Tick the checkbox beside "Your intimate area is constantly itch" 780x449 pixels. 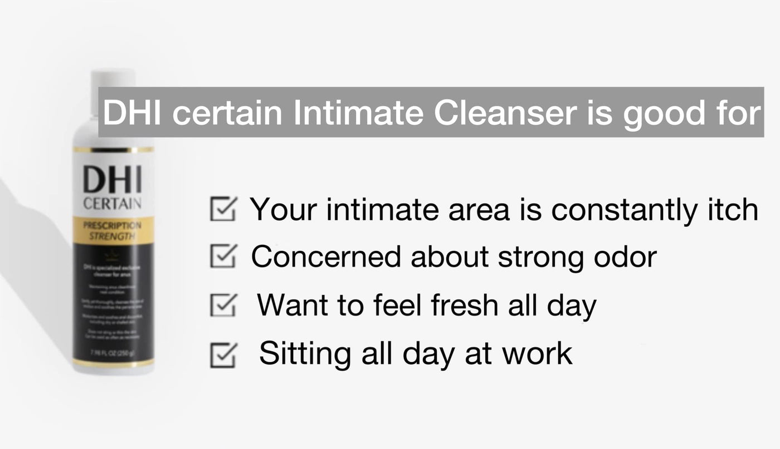pos(223,209)
